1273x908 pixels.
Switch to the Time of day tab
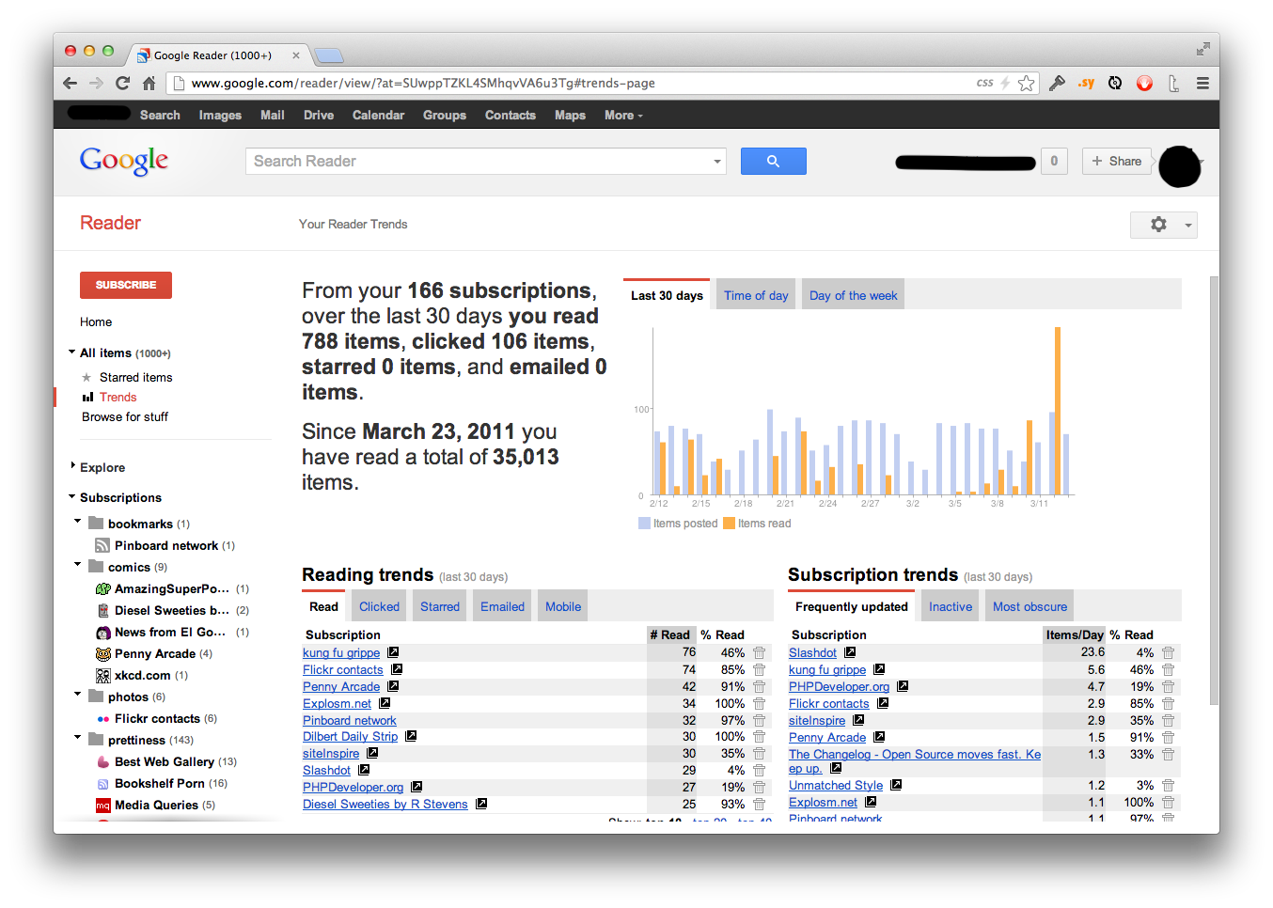pyautogui.click(x=755, y=294)
